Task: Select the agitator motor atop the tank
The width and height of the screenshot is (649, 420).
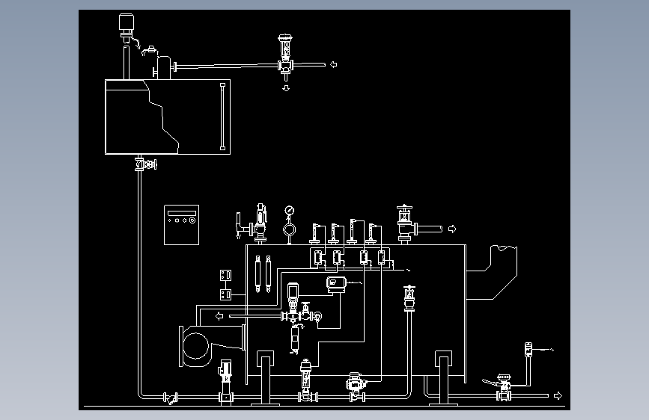Action: [127, 28]
